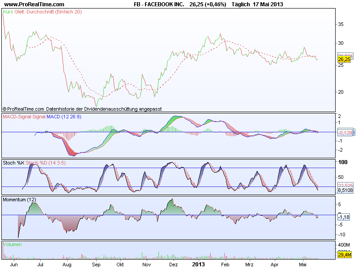Select the green Kurs legend label
The width and height of the screenshot is (358, 269).
point(8,12)
